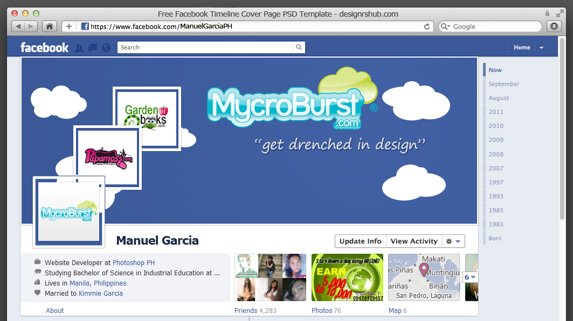Expand the account menu arrow beside Home
Screen dimensions: 573x321
pos(541,48)
